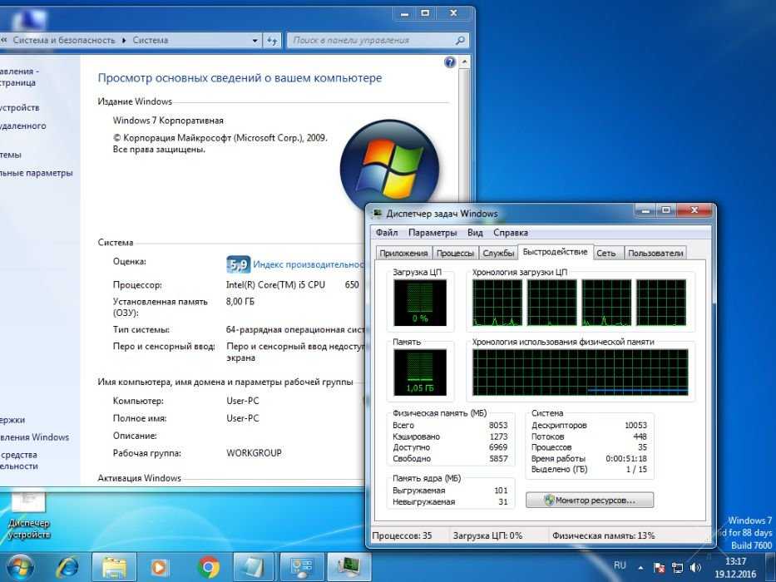Click 'Монитор ресурсов...' button
776x582 pixels.
[x=590, y=500]
